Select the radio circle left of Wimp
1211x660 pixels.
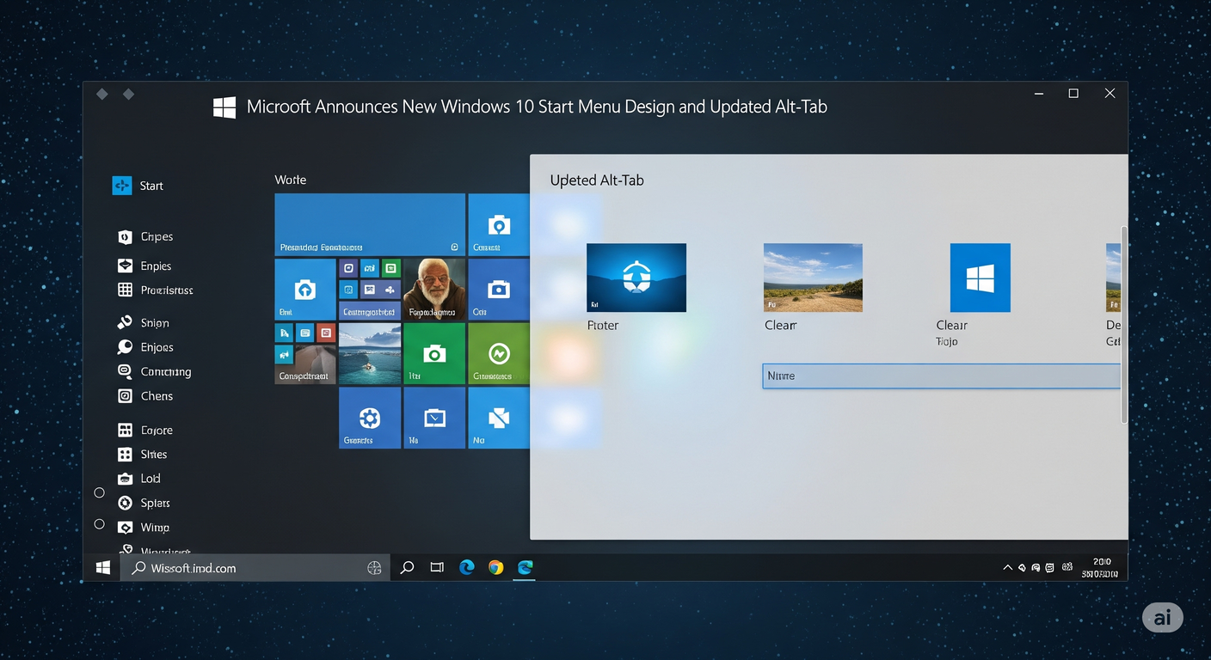point(99,524)
